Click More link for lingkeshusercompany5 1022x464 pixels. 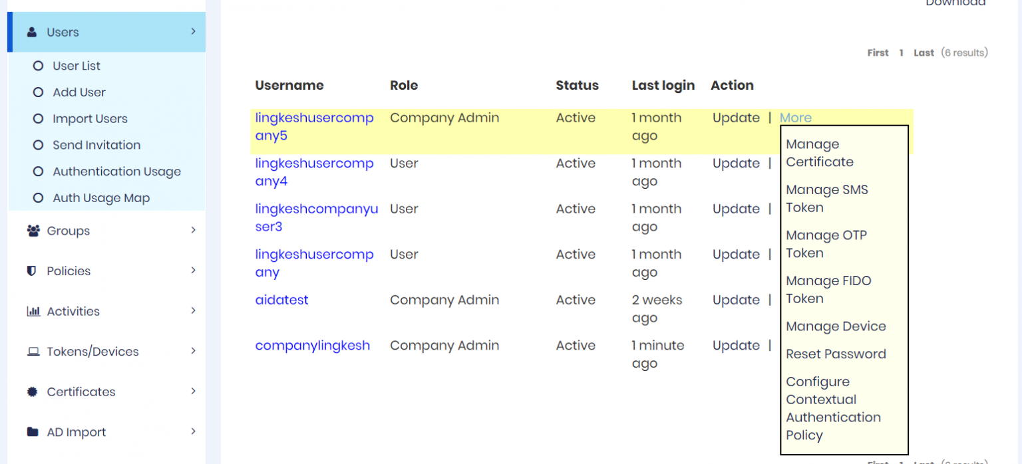[795, 118]
